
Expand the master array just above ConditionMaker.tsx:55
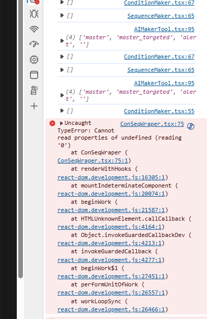[x=62, y=95]
